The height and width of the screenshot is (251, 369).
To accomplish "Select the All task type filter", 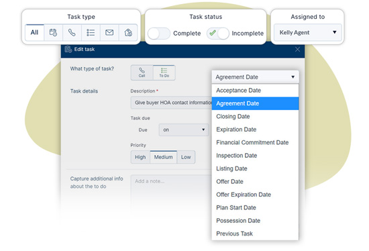I will tap(35, 32).
